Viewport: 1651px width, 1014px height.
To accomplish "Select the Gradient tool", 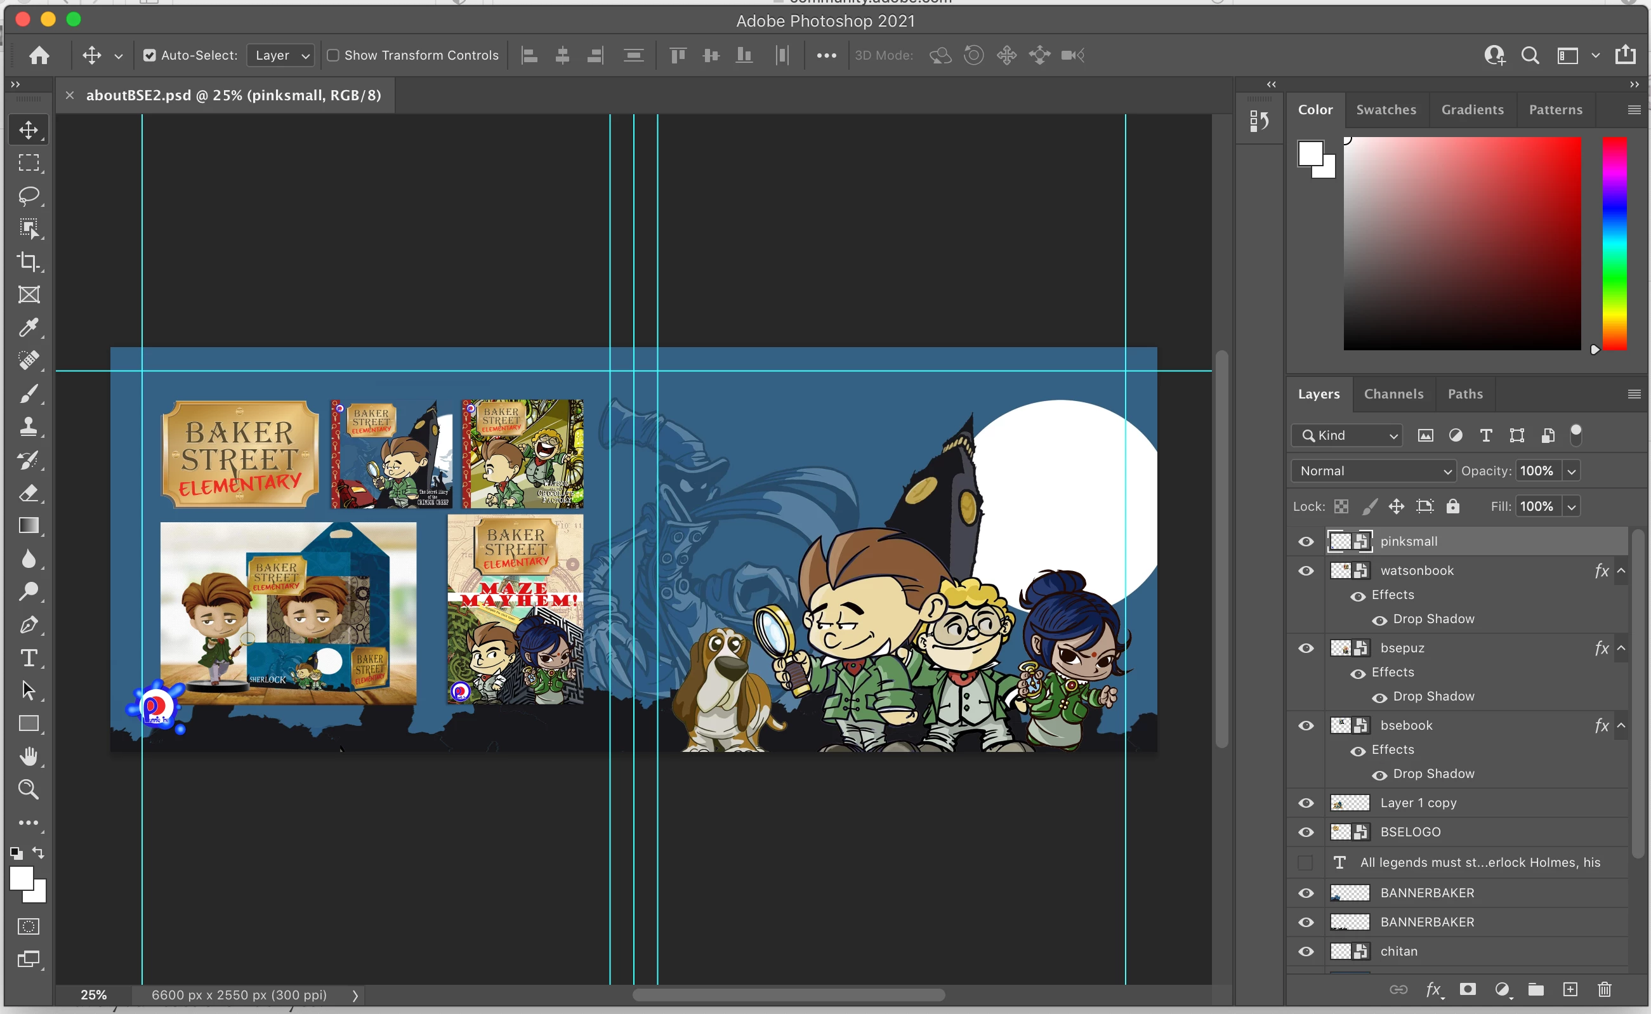I will pos(28,526).
